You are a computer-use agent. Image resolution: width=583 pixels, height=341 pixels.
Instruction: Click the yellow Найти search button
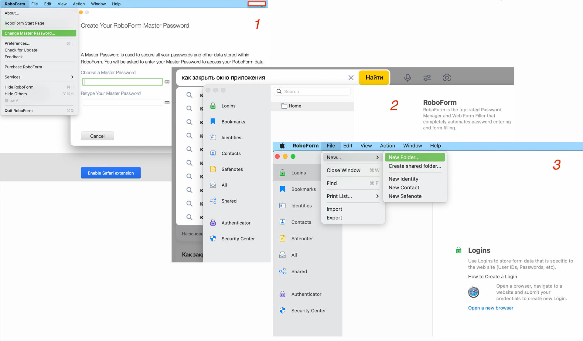374,78
